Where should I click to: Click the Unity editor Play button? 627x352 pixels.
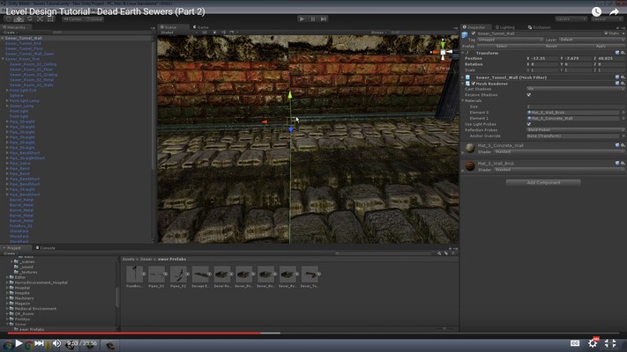pos(302,18)
